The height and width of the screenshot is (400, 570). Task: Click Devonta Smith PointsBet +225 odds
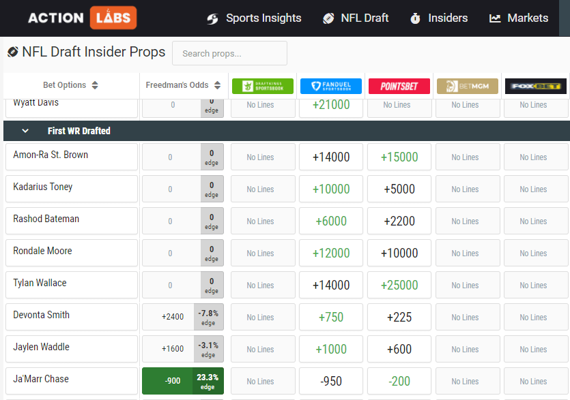(x=399, y=317)
